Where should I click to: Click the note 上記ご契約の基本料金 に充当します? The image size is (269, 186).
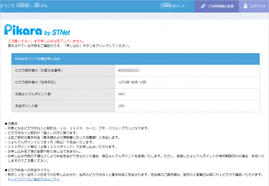point(63,137)
